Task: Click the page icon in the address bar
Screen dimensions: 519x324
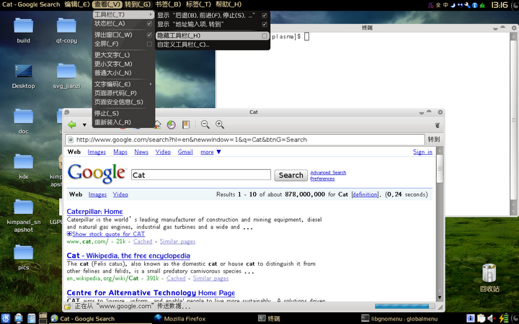Action: tap(71, 140)
